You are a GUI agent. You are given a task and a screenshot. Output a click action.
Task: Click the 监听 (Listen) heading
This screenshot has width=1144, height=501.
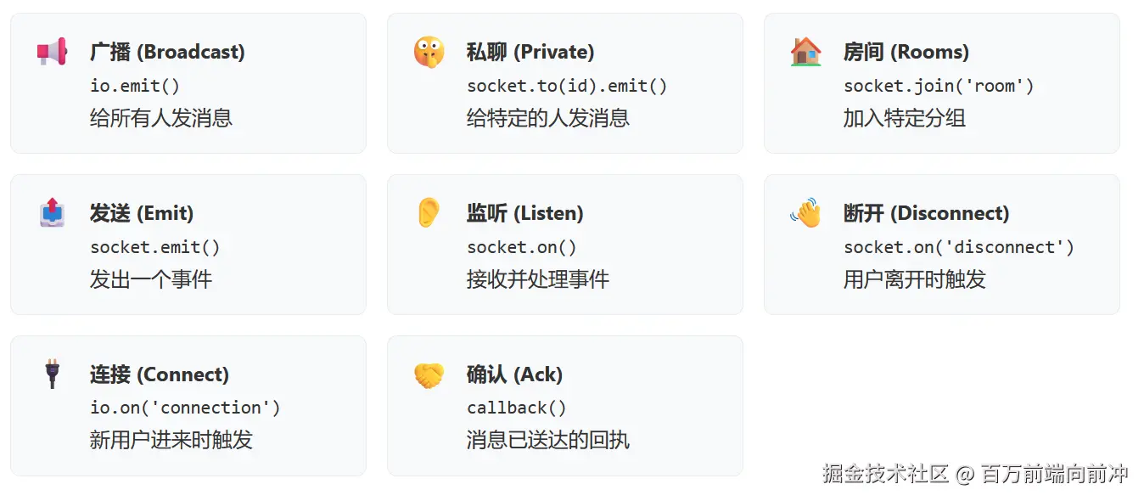point(524,213)
